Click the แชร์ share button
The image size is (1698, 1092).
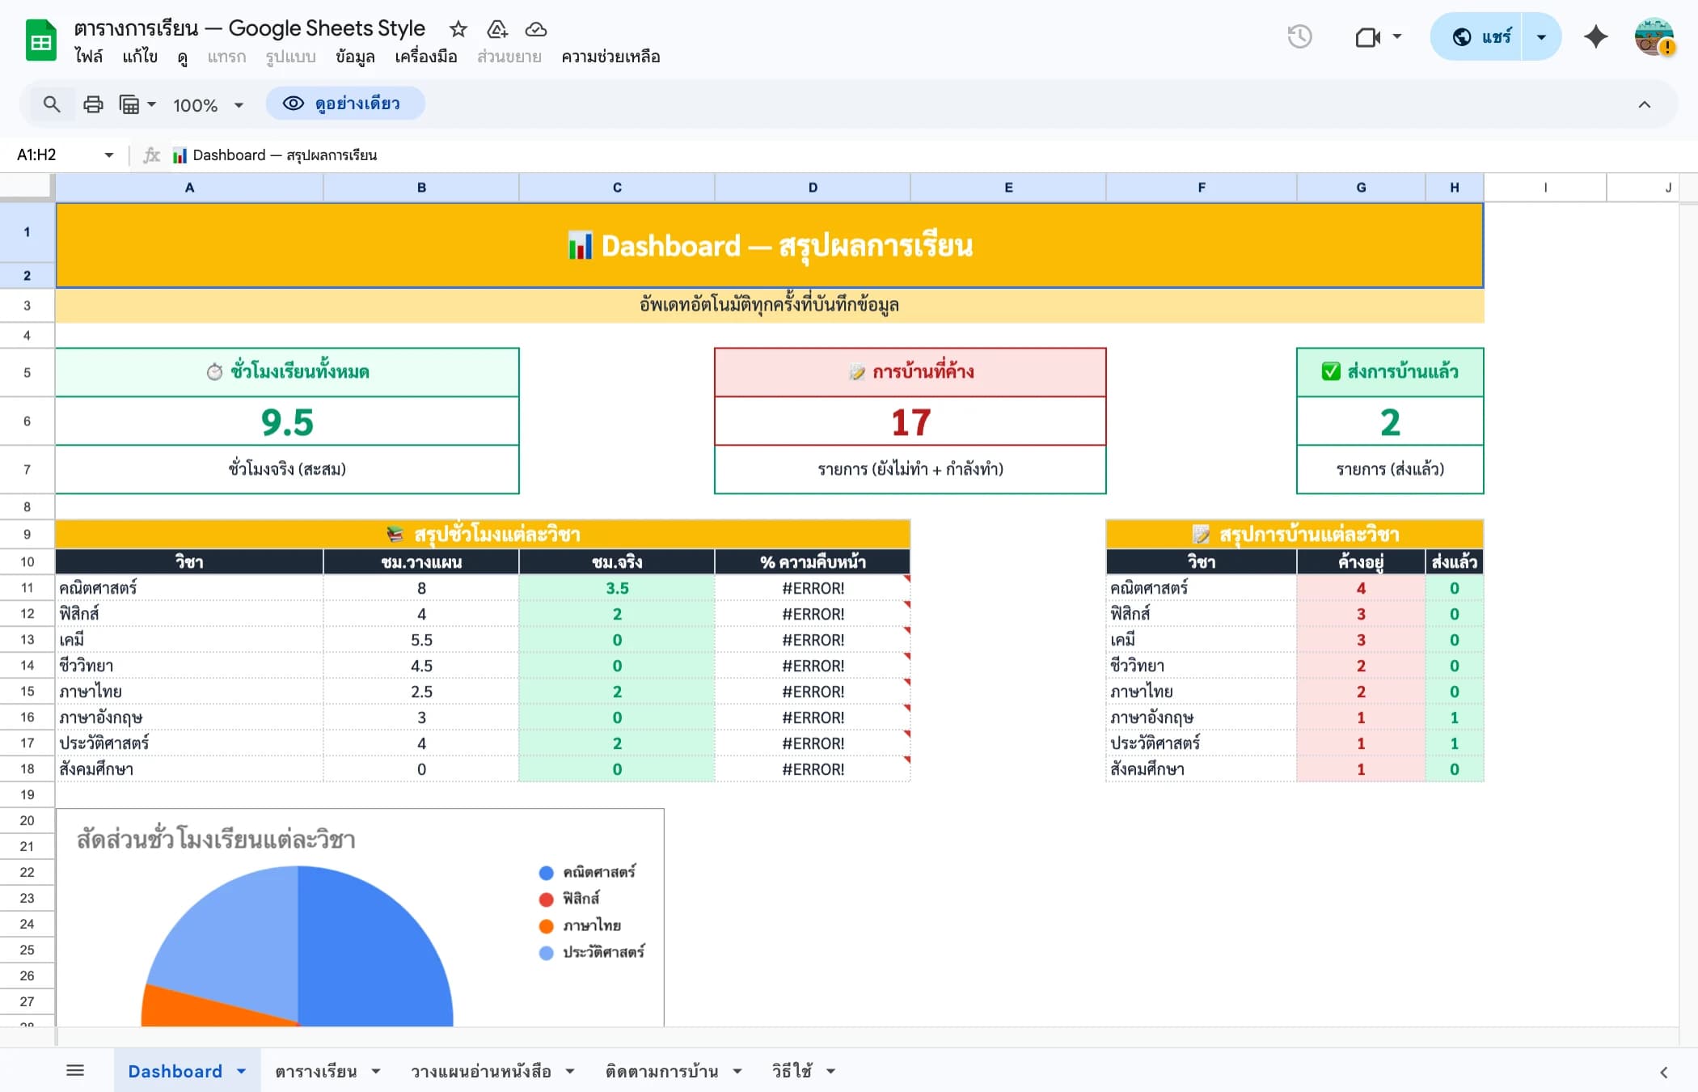pyautogui.click(x=1490, y=36)
